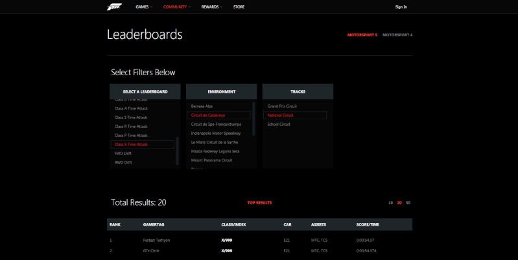Click the Forza logo icon
The height and width of the screenshot is (260, 518).
click(114, 7)
